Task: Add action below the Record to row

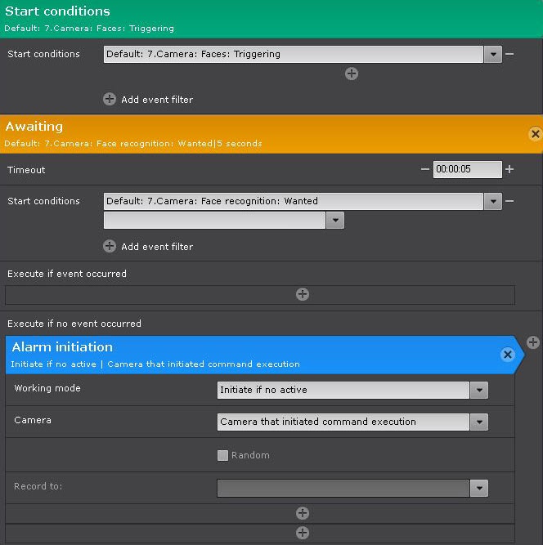Action: [303, 513]
